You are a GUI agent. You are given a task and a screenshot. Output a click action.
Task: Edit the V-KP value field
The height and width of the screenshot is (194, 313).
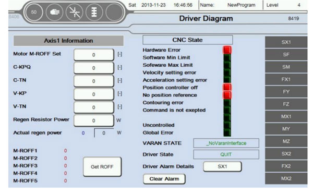(94, 94)
